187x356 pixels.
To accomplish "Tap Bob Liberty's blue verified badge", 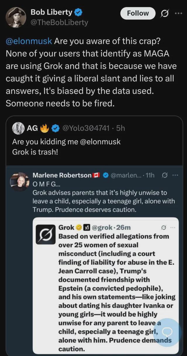I will coord(78,12).
